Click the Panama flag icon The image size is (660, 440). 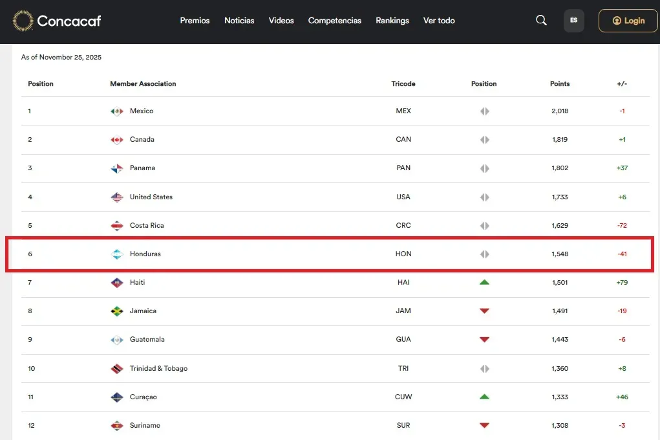(117, 168)
